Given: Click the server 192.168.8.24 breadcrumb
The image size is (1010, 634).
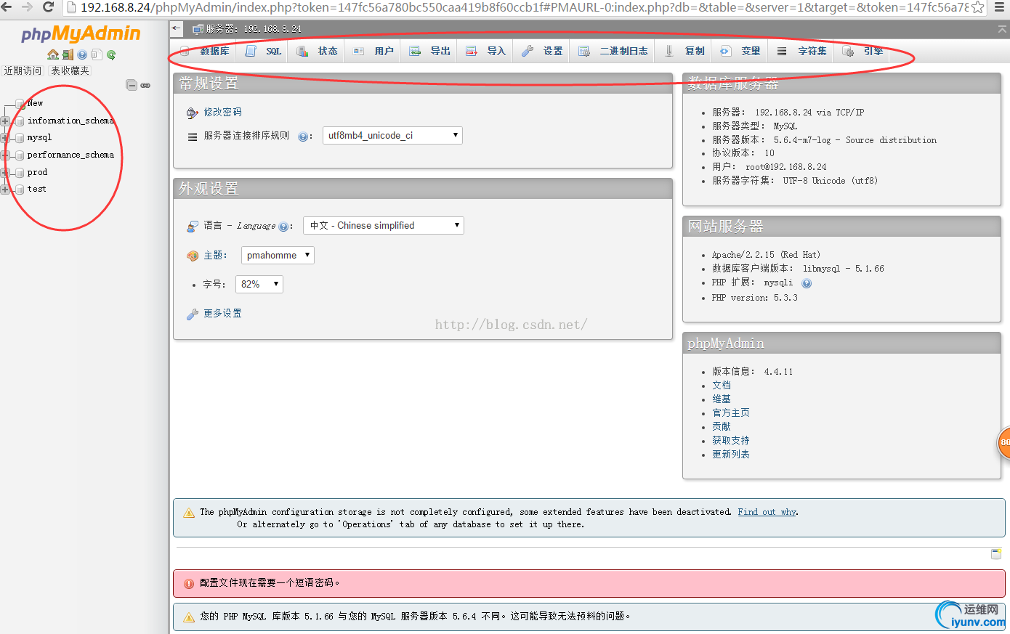Looking at the screenshot, I should (253, 29).
